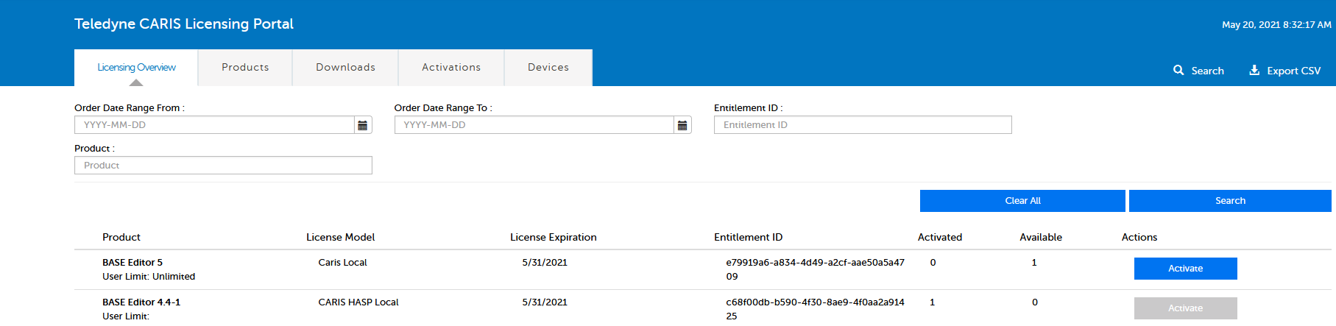This screenshot has width=1336, height=326.
Task: Click the magnifier Search icon in header
Action: point(1178,70)
